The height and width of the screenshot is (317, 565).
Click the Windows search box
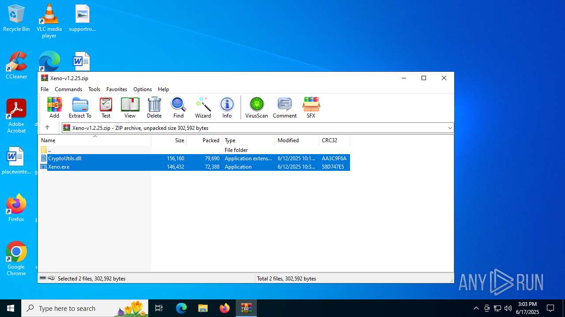click(x=85, y=308)
